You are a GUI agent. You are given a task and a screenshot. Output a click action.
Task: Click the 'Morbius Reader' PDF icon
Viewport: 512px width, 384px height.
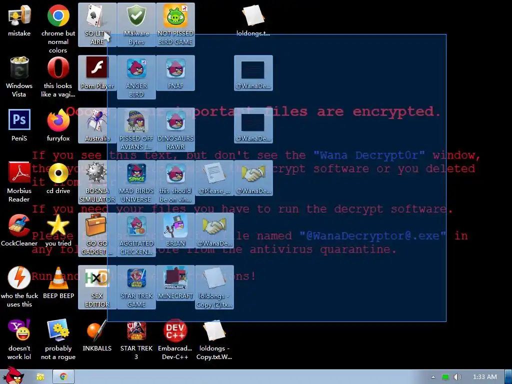click(x=19, y=182)
